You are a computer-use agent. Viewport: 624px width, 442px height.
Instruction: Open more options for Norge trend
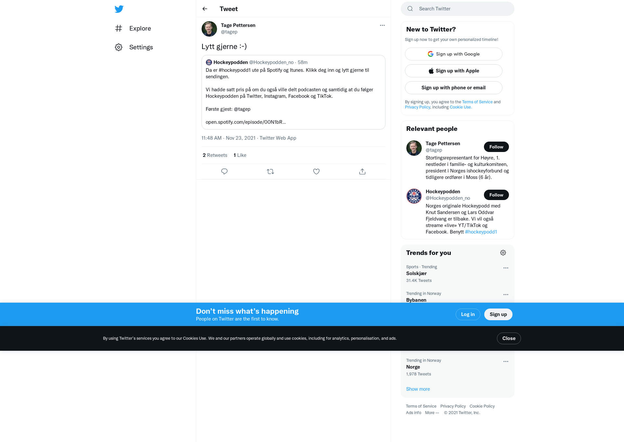(x=506, y=361)
